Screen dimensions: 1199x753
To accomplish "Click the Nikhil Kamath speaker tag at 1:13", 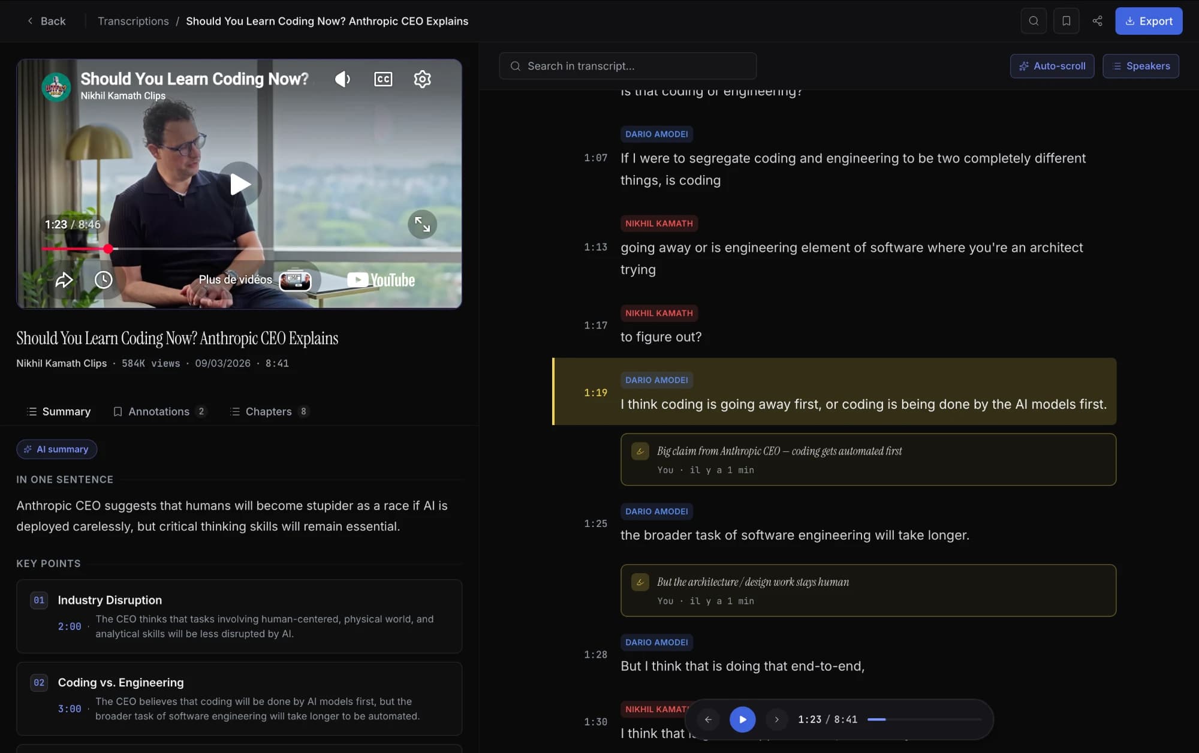I will click(659, 224).
